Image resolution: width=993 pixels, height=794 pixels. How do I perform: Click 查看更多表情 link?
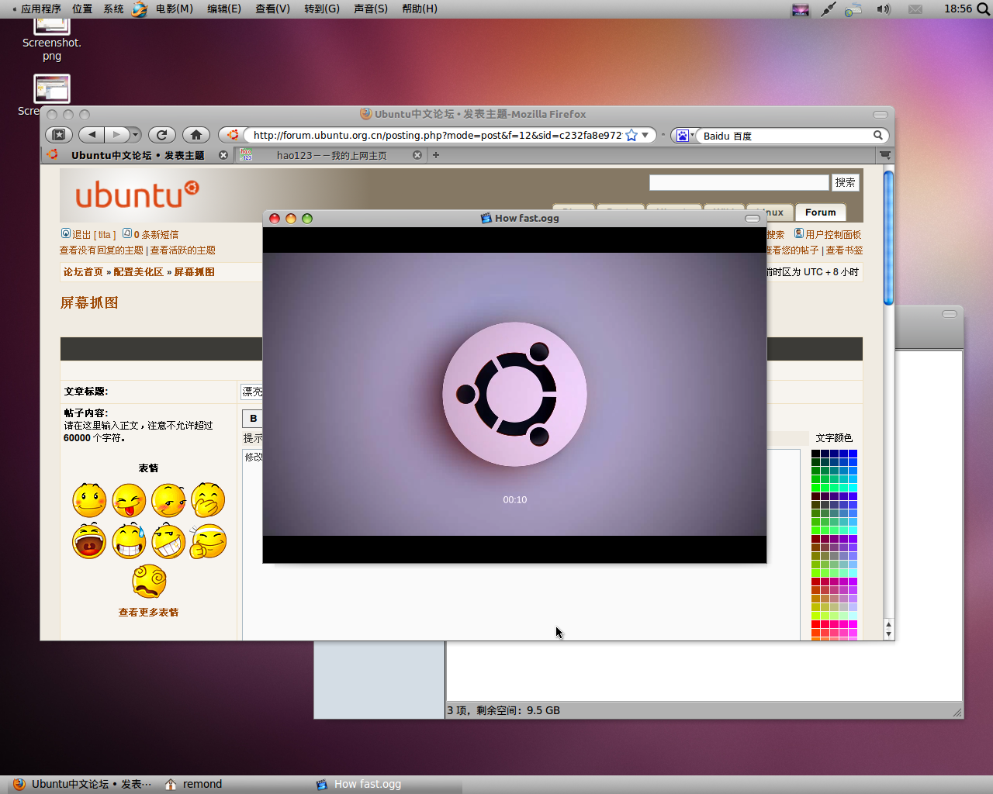point(148,613)
